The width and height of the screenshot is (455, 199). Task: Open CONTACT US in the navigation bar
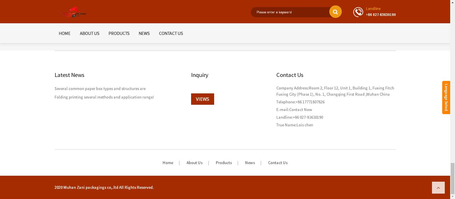tap(171, 33)
